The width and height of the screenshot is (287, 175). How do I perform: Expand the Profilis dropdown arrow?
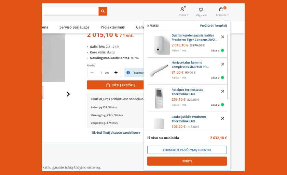tap(188, 15)
